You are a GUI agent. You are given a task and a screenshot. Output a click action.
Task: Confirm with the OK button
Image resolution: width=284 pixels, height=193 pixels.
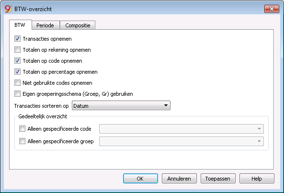click(140, 179)
